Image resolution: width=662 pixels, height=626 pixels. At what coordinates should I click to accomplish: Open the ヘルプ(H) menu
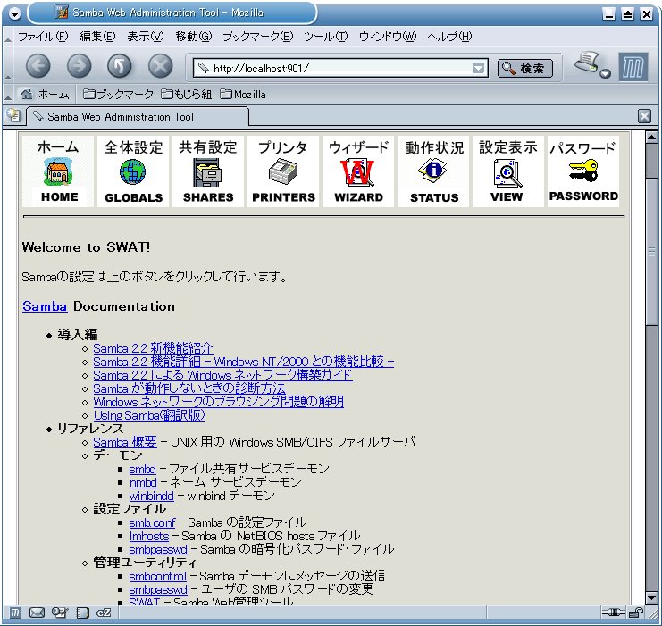tap(449, 37)
